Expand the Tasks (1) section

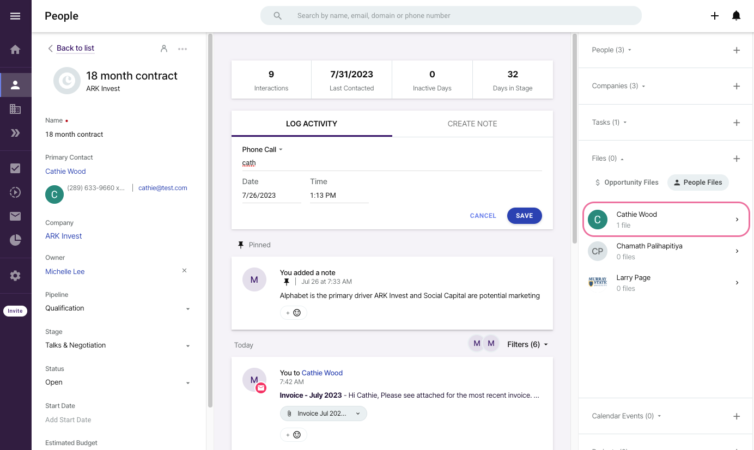609,122
